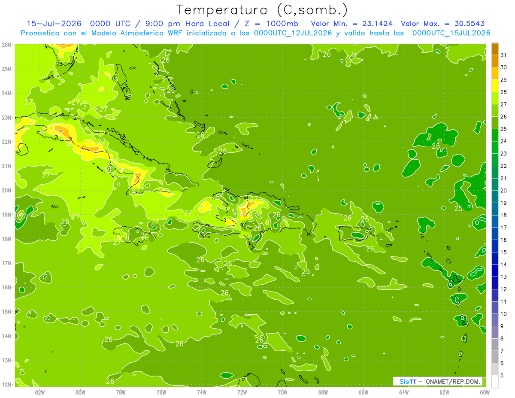
Task: Click the "Valor Max. = 30.5543" readout
Action: [443, 24]
